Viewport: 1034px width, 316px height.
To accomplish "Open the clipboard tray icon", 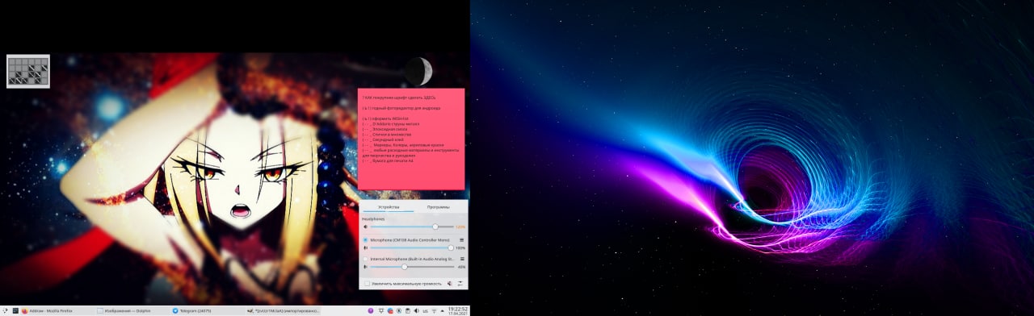I will pos(408,310).
